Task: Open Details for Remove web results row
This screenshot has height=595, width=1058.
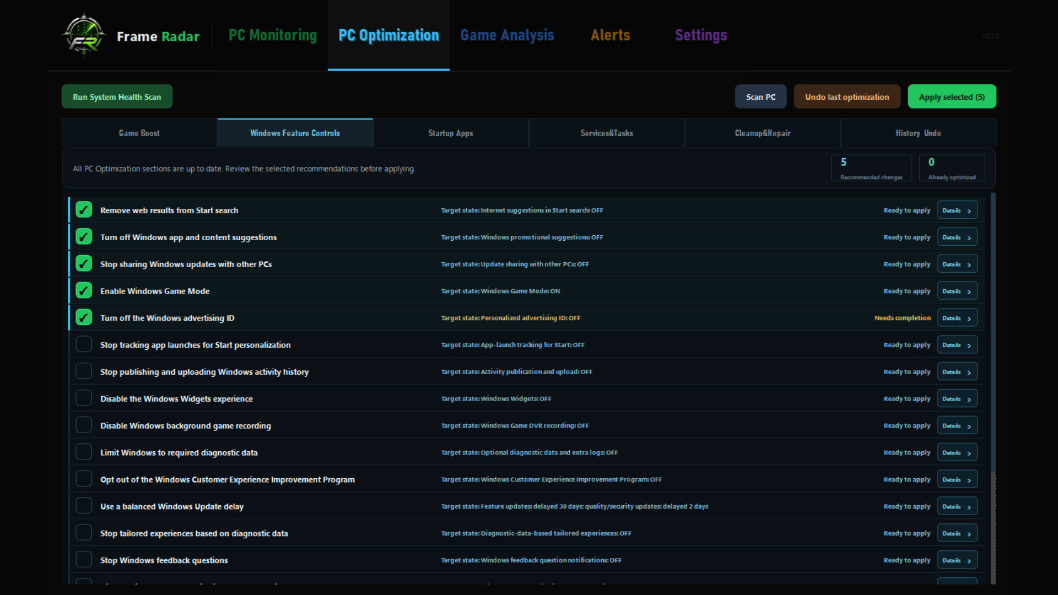Action: [957, 210]
